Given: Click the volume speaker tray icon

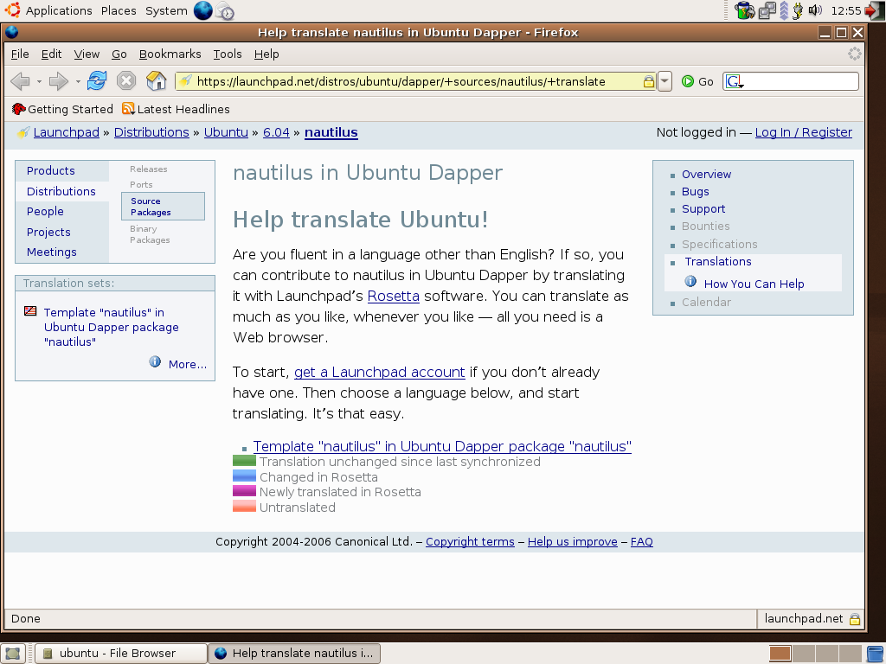Looking at the screenshot, I should pos(814,10).
